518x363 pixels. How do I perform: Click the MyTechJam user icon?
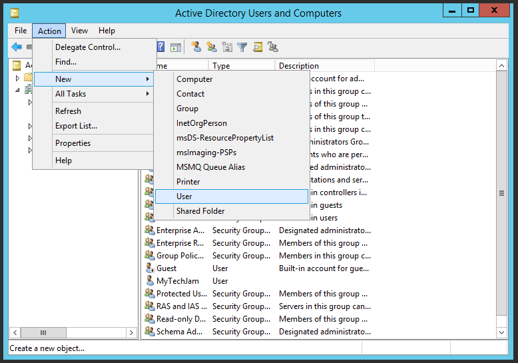click(x=150, y=280)
